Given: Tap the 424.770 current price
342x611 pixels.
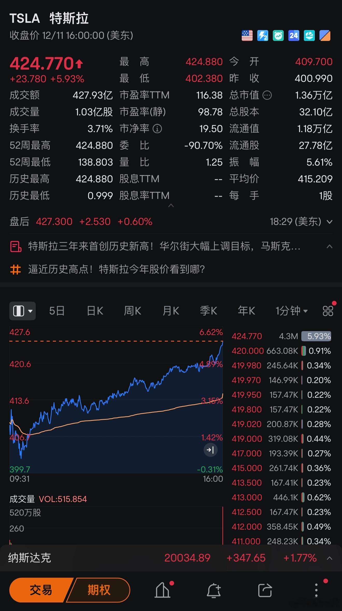Looking at the screenshot, I should coord(42,63).
